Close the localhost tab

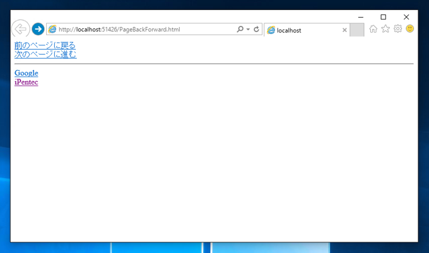[x=344, y=30]
